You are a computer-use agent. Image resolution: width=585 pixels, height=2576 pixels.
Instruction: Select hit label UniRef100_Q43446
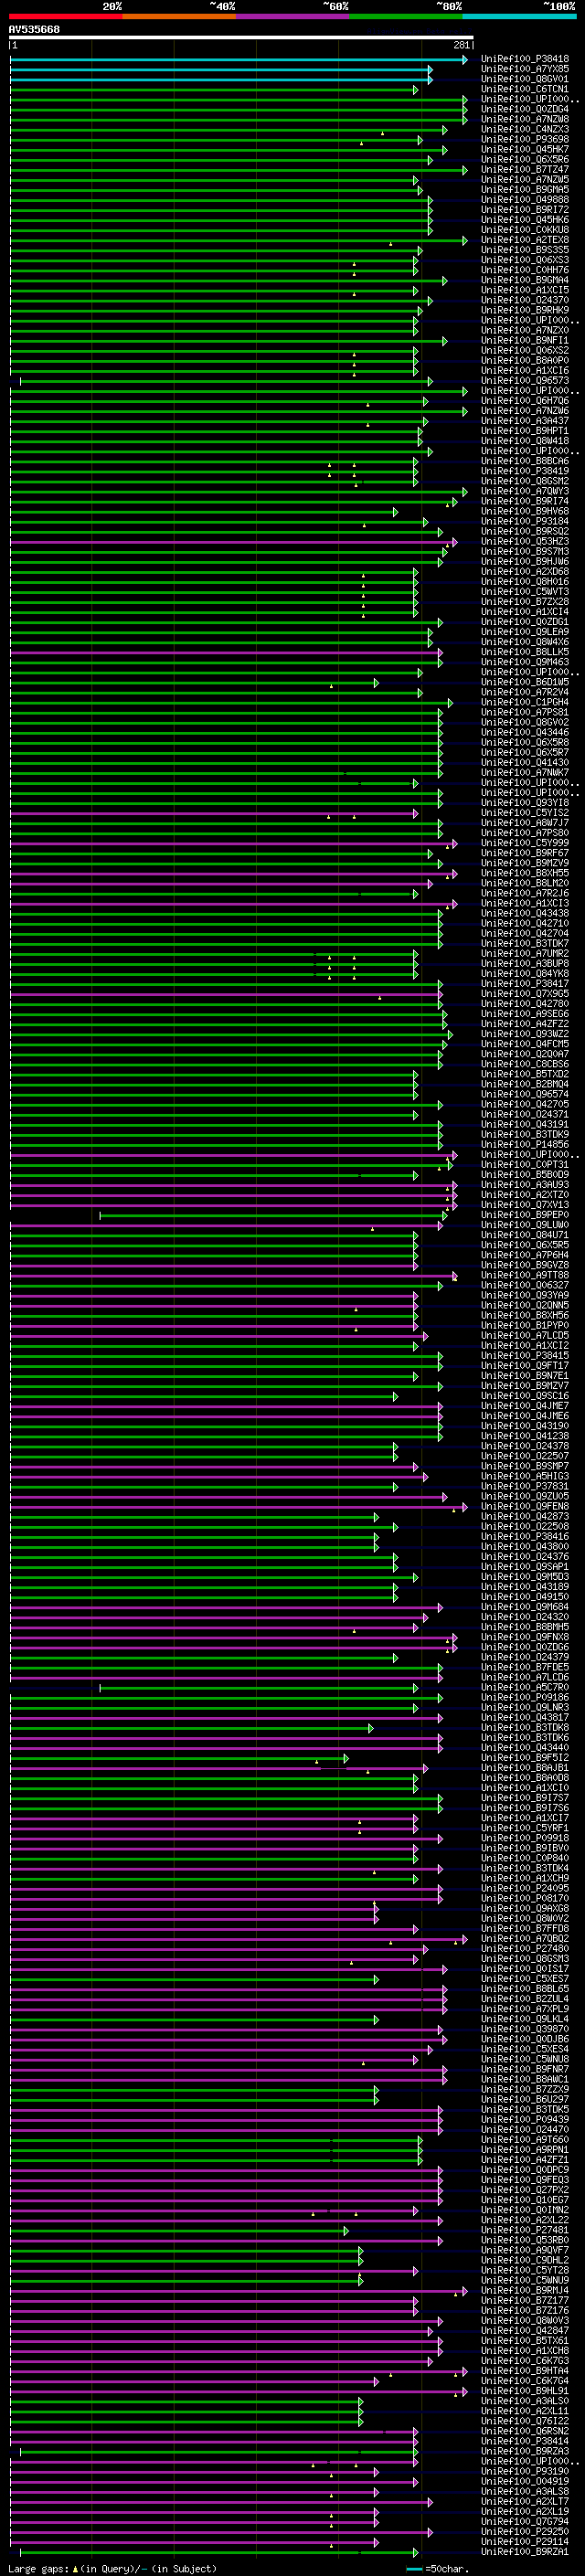525,733
